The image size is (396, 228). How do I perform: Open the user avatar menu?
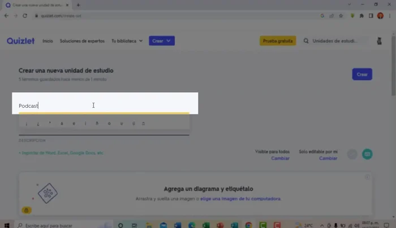click(x=379, y=41)
